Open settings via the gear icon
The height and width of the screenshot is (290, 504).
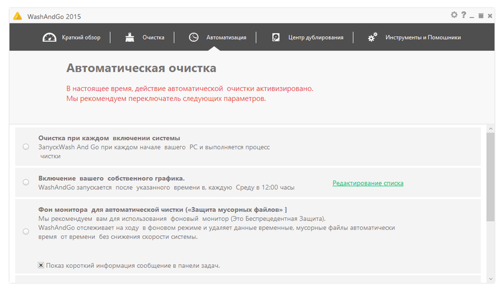point(454,15)
